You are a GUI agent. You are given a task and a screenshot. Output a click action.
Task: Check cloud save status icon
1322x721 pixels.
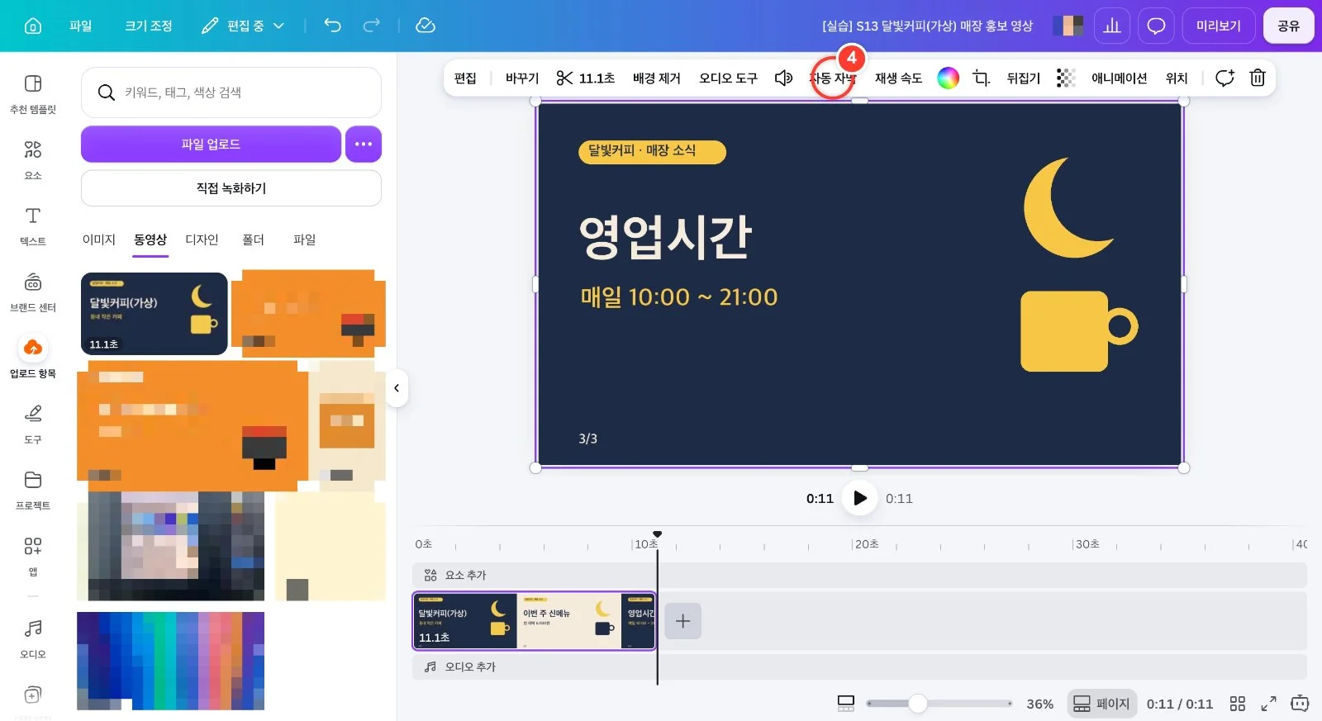point(426,26)
